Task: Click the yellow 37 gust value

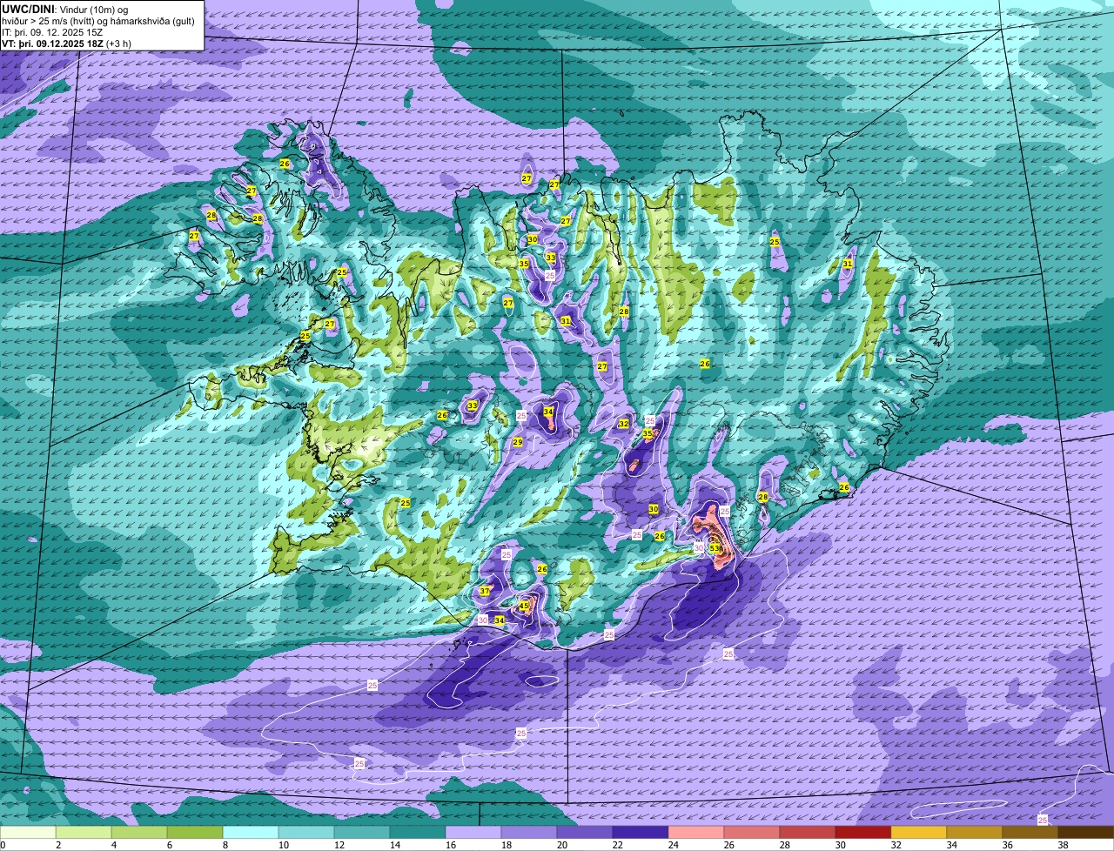Action: click(485, 592)
